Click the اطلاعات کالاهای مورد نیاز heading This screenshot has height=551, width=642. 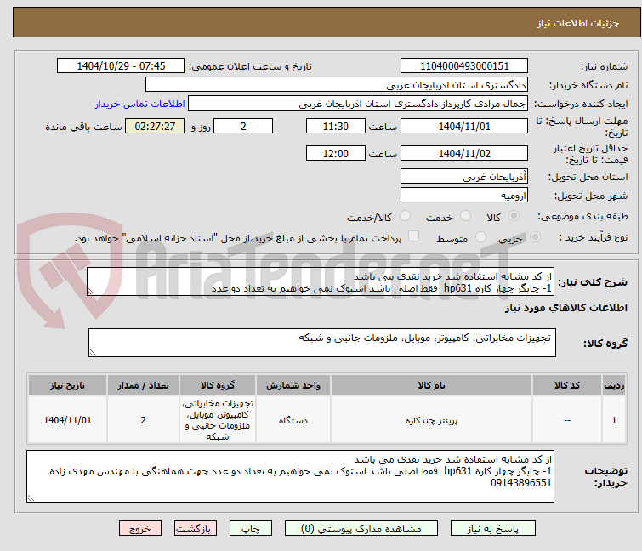[x=565, y=308]
